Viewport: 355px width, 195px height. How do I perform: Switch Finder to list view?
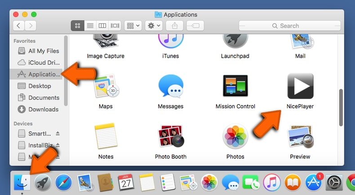coord(90,25)
